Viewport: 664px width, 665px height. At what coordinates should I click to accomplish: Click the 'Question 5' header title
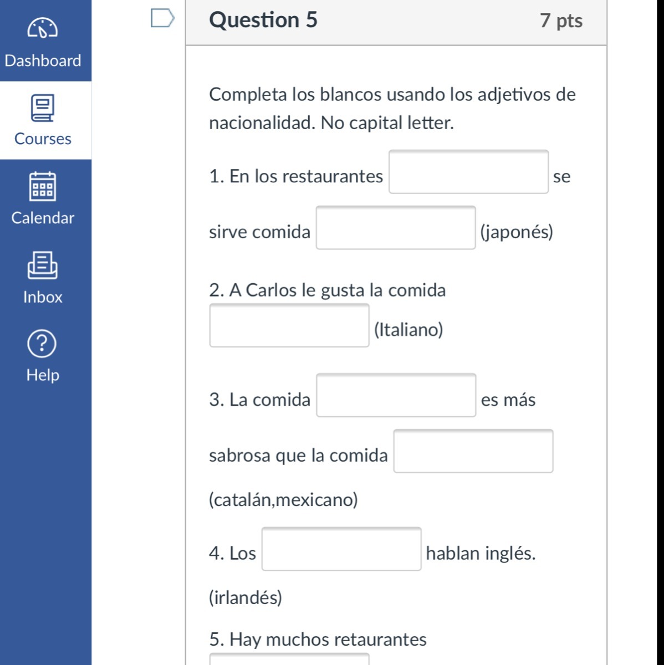tap(263, 20)
